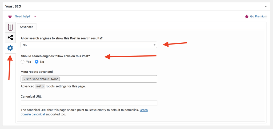Click the Go Premium link
The height and width of the screenshot is (129, 273).
pyautogui.click(x=259, y=16)
